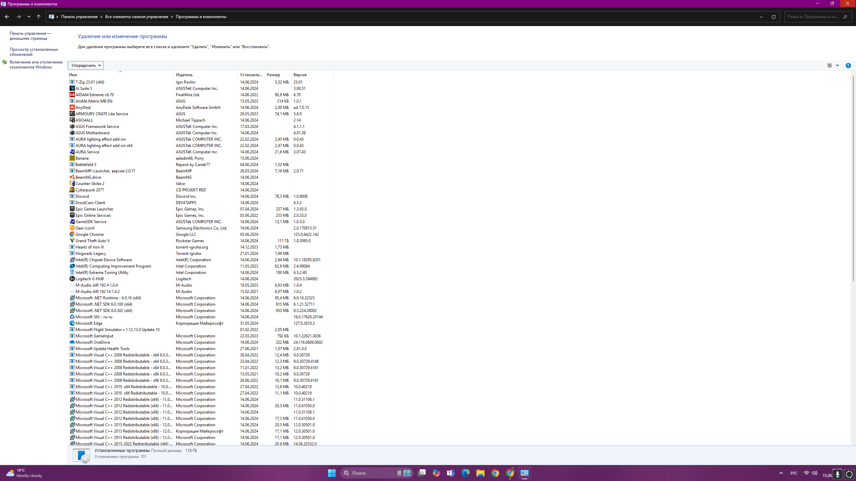Click the Logitech G HUB icon
The image size is (856, 481).
72,279
